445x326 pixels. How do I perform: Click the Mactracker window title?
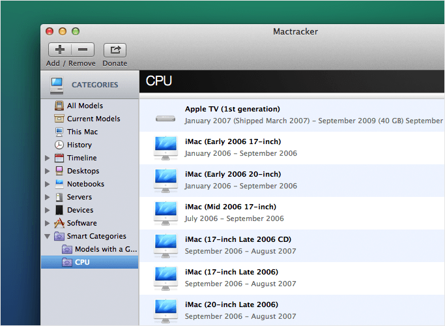295,31
